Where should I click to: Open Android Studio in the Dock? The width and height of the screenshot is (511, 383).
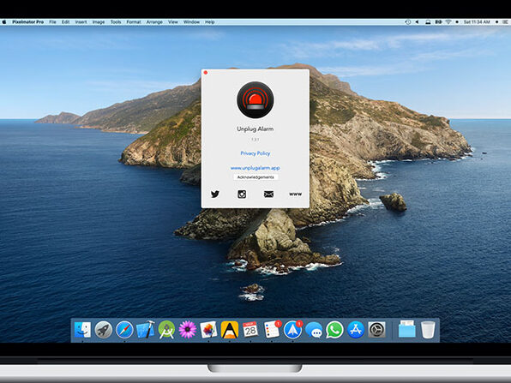(x=166, y=330)
